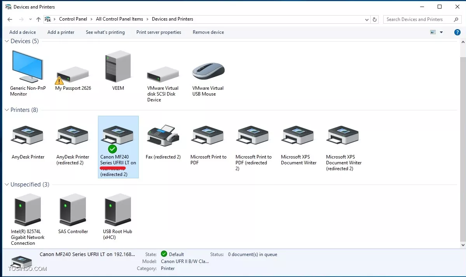Screen dimensions: 466x277
Task: Open the Help question mark icon
Action: 457,32
